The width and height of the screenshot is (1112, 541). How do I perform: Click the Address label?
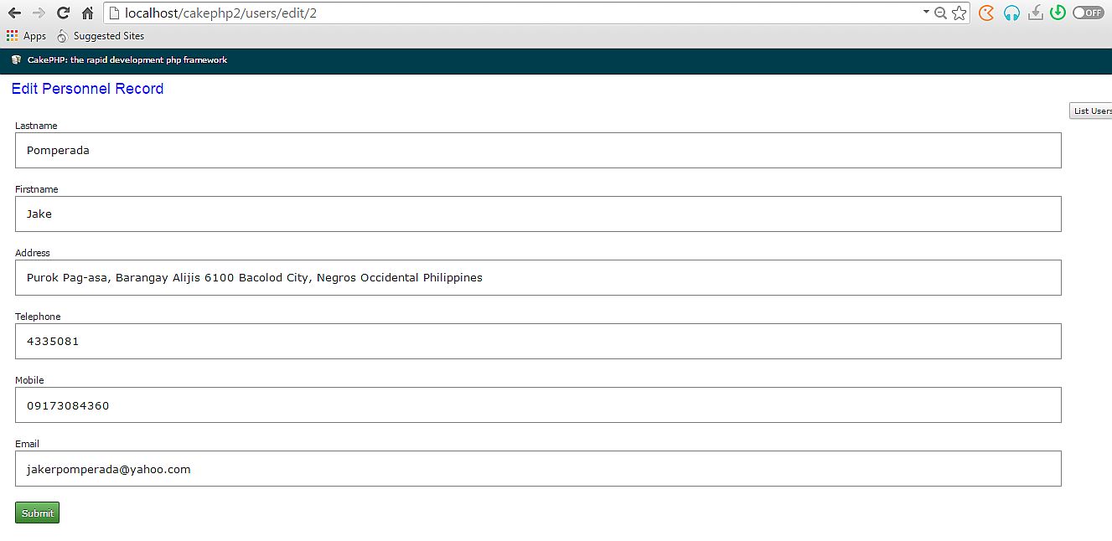click(x=33, y=253)
